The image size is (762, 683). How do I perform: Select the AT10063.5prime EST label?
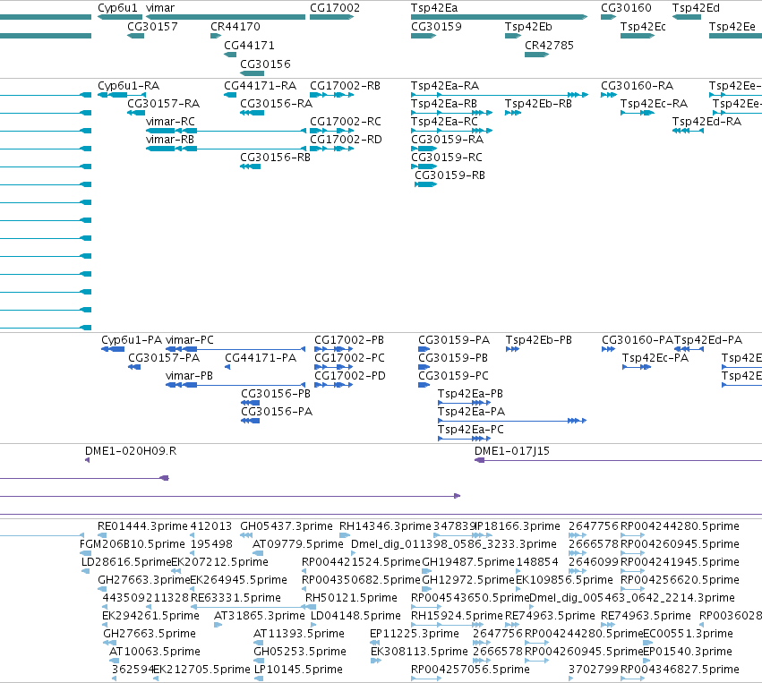point(155,652)
